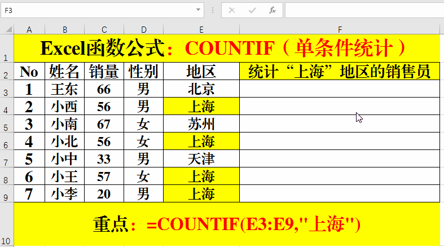Image resolution: width=444 pixels, height=247 pixels.
Task: Click the name cell "小李"
Action: coord(64,194)
